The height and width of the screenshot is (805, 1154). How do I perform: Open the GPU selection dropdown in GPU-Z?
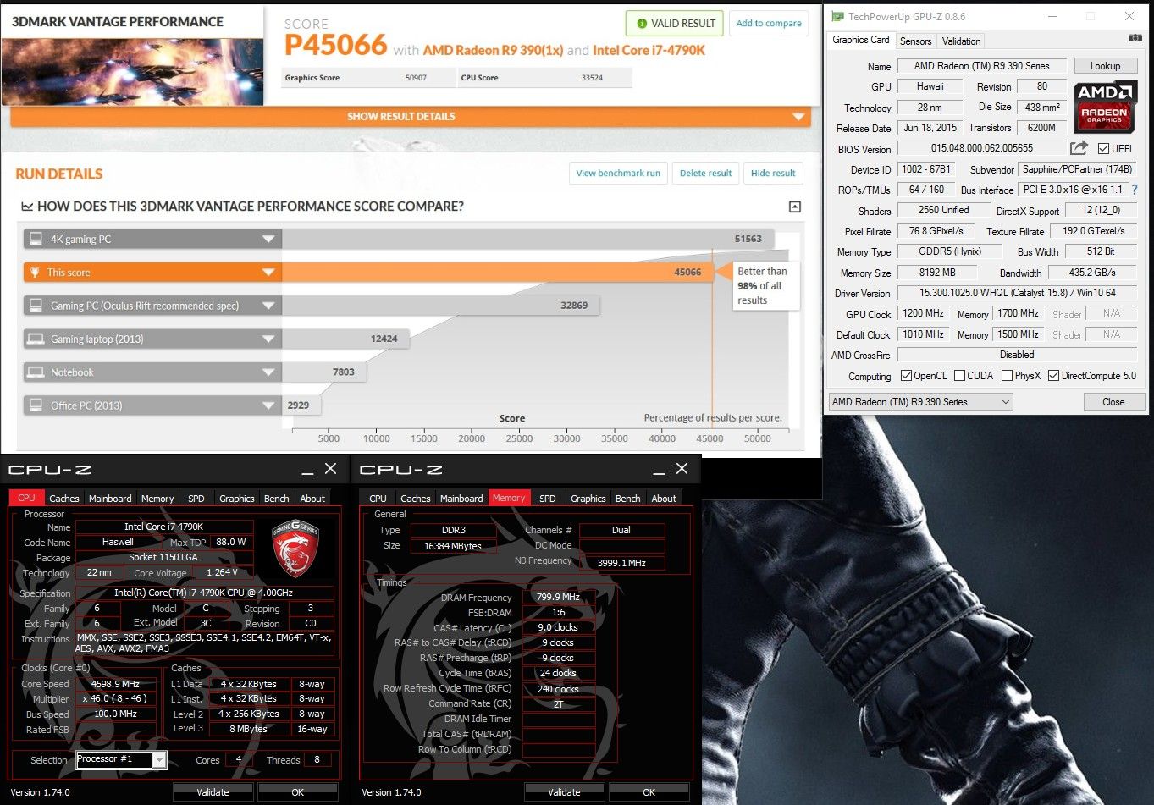[920, 402]
